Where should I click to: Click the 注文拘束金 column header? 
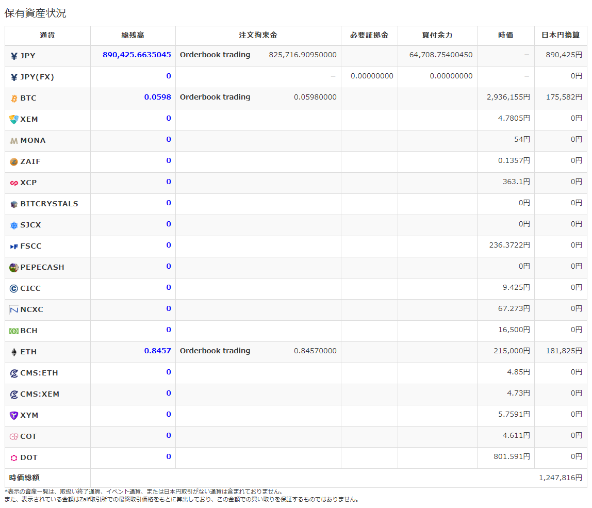(258, 36)
